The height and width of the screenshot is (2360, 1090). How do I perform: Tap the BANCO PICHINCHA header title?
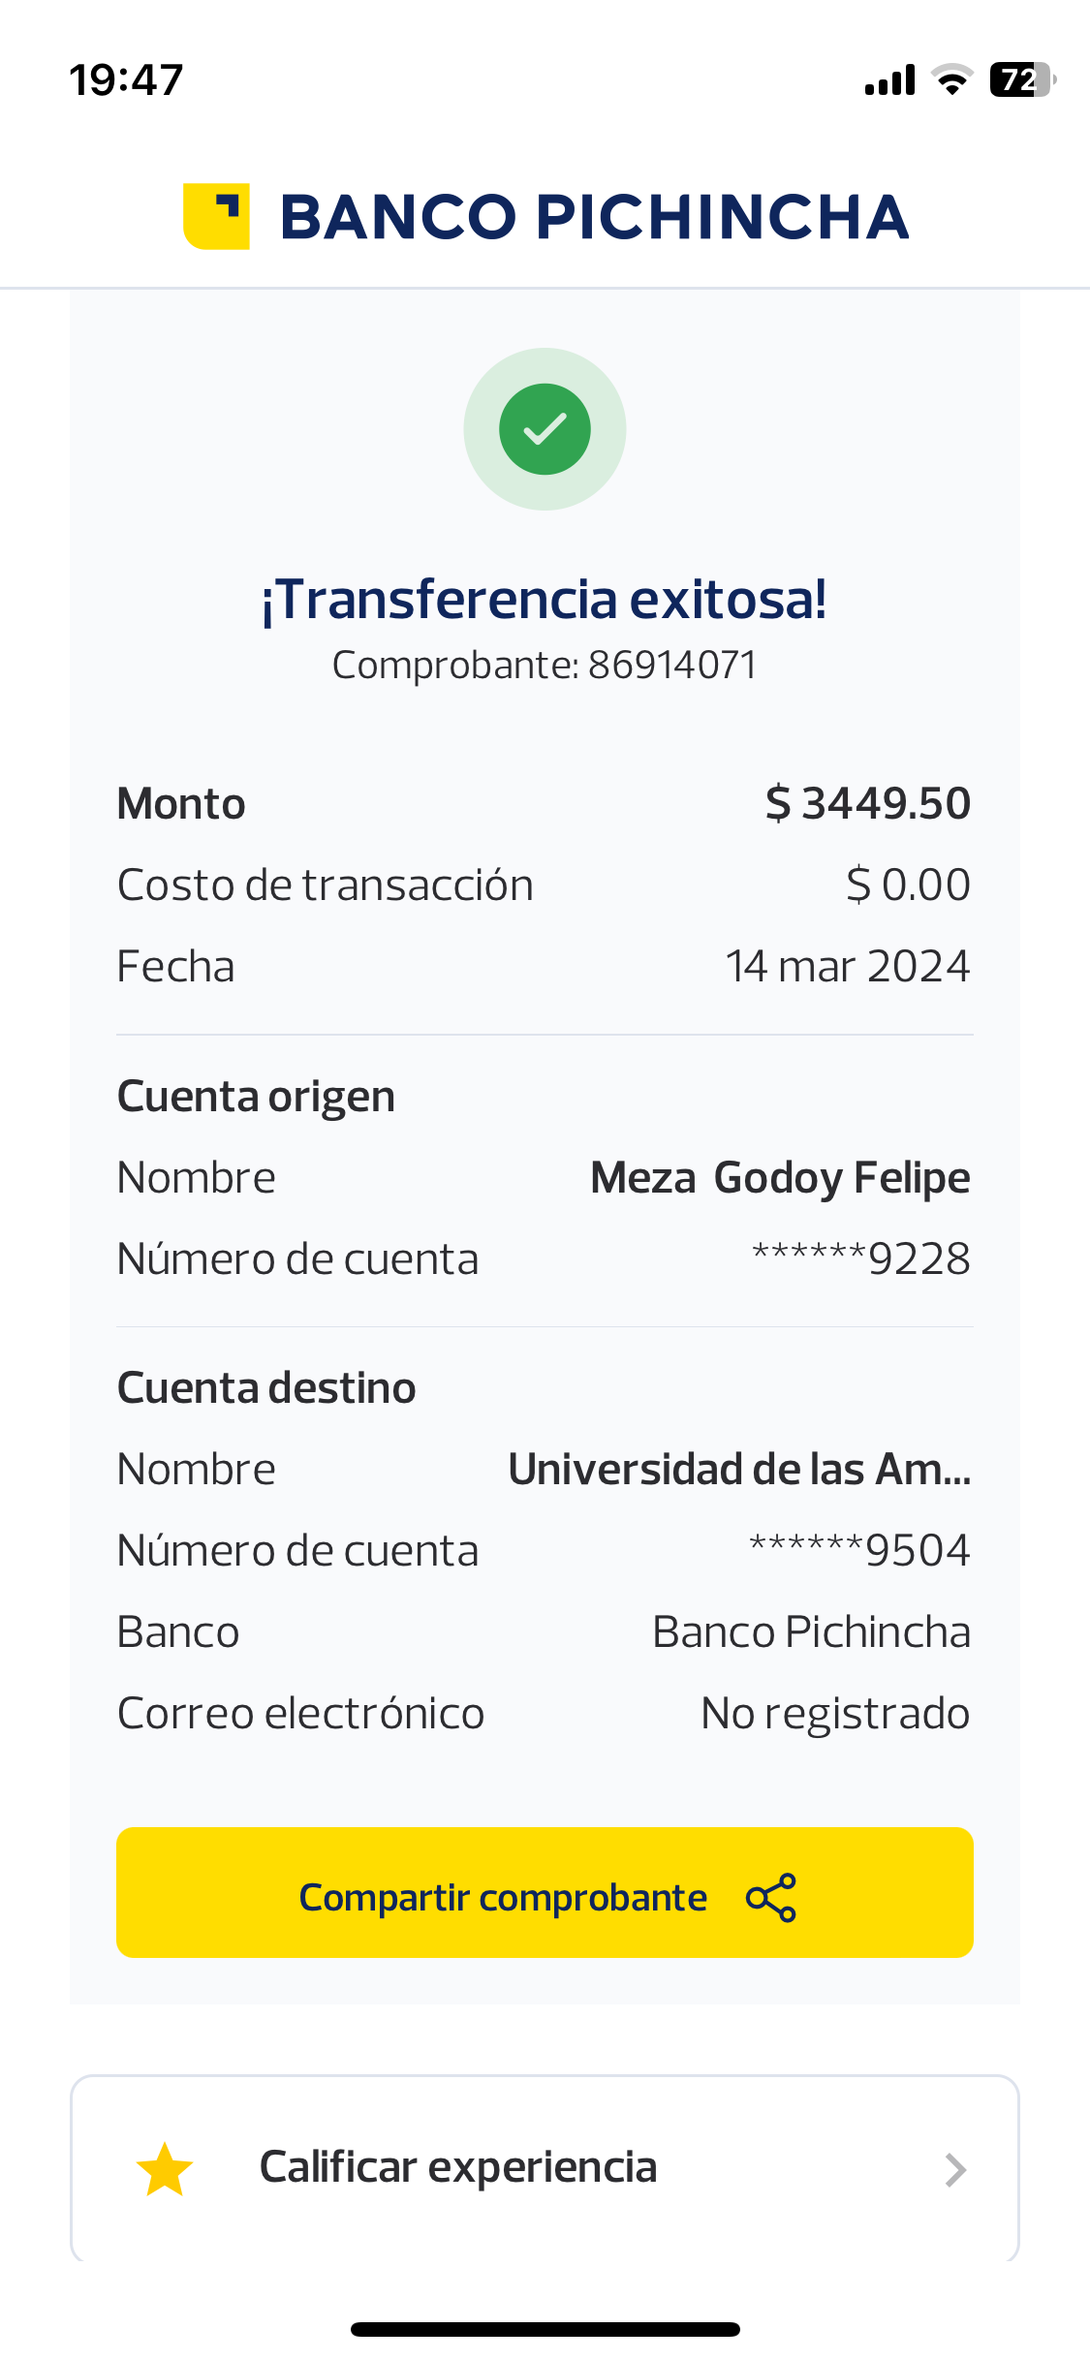594,216
